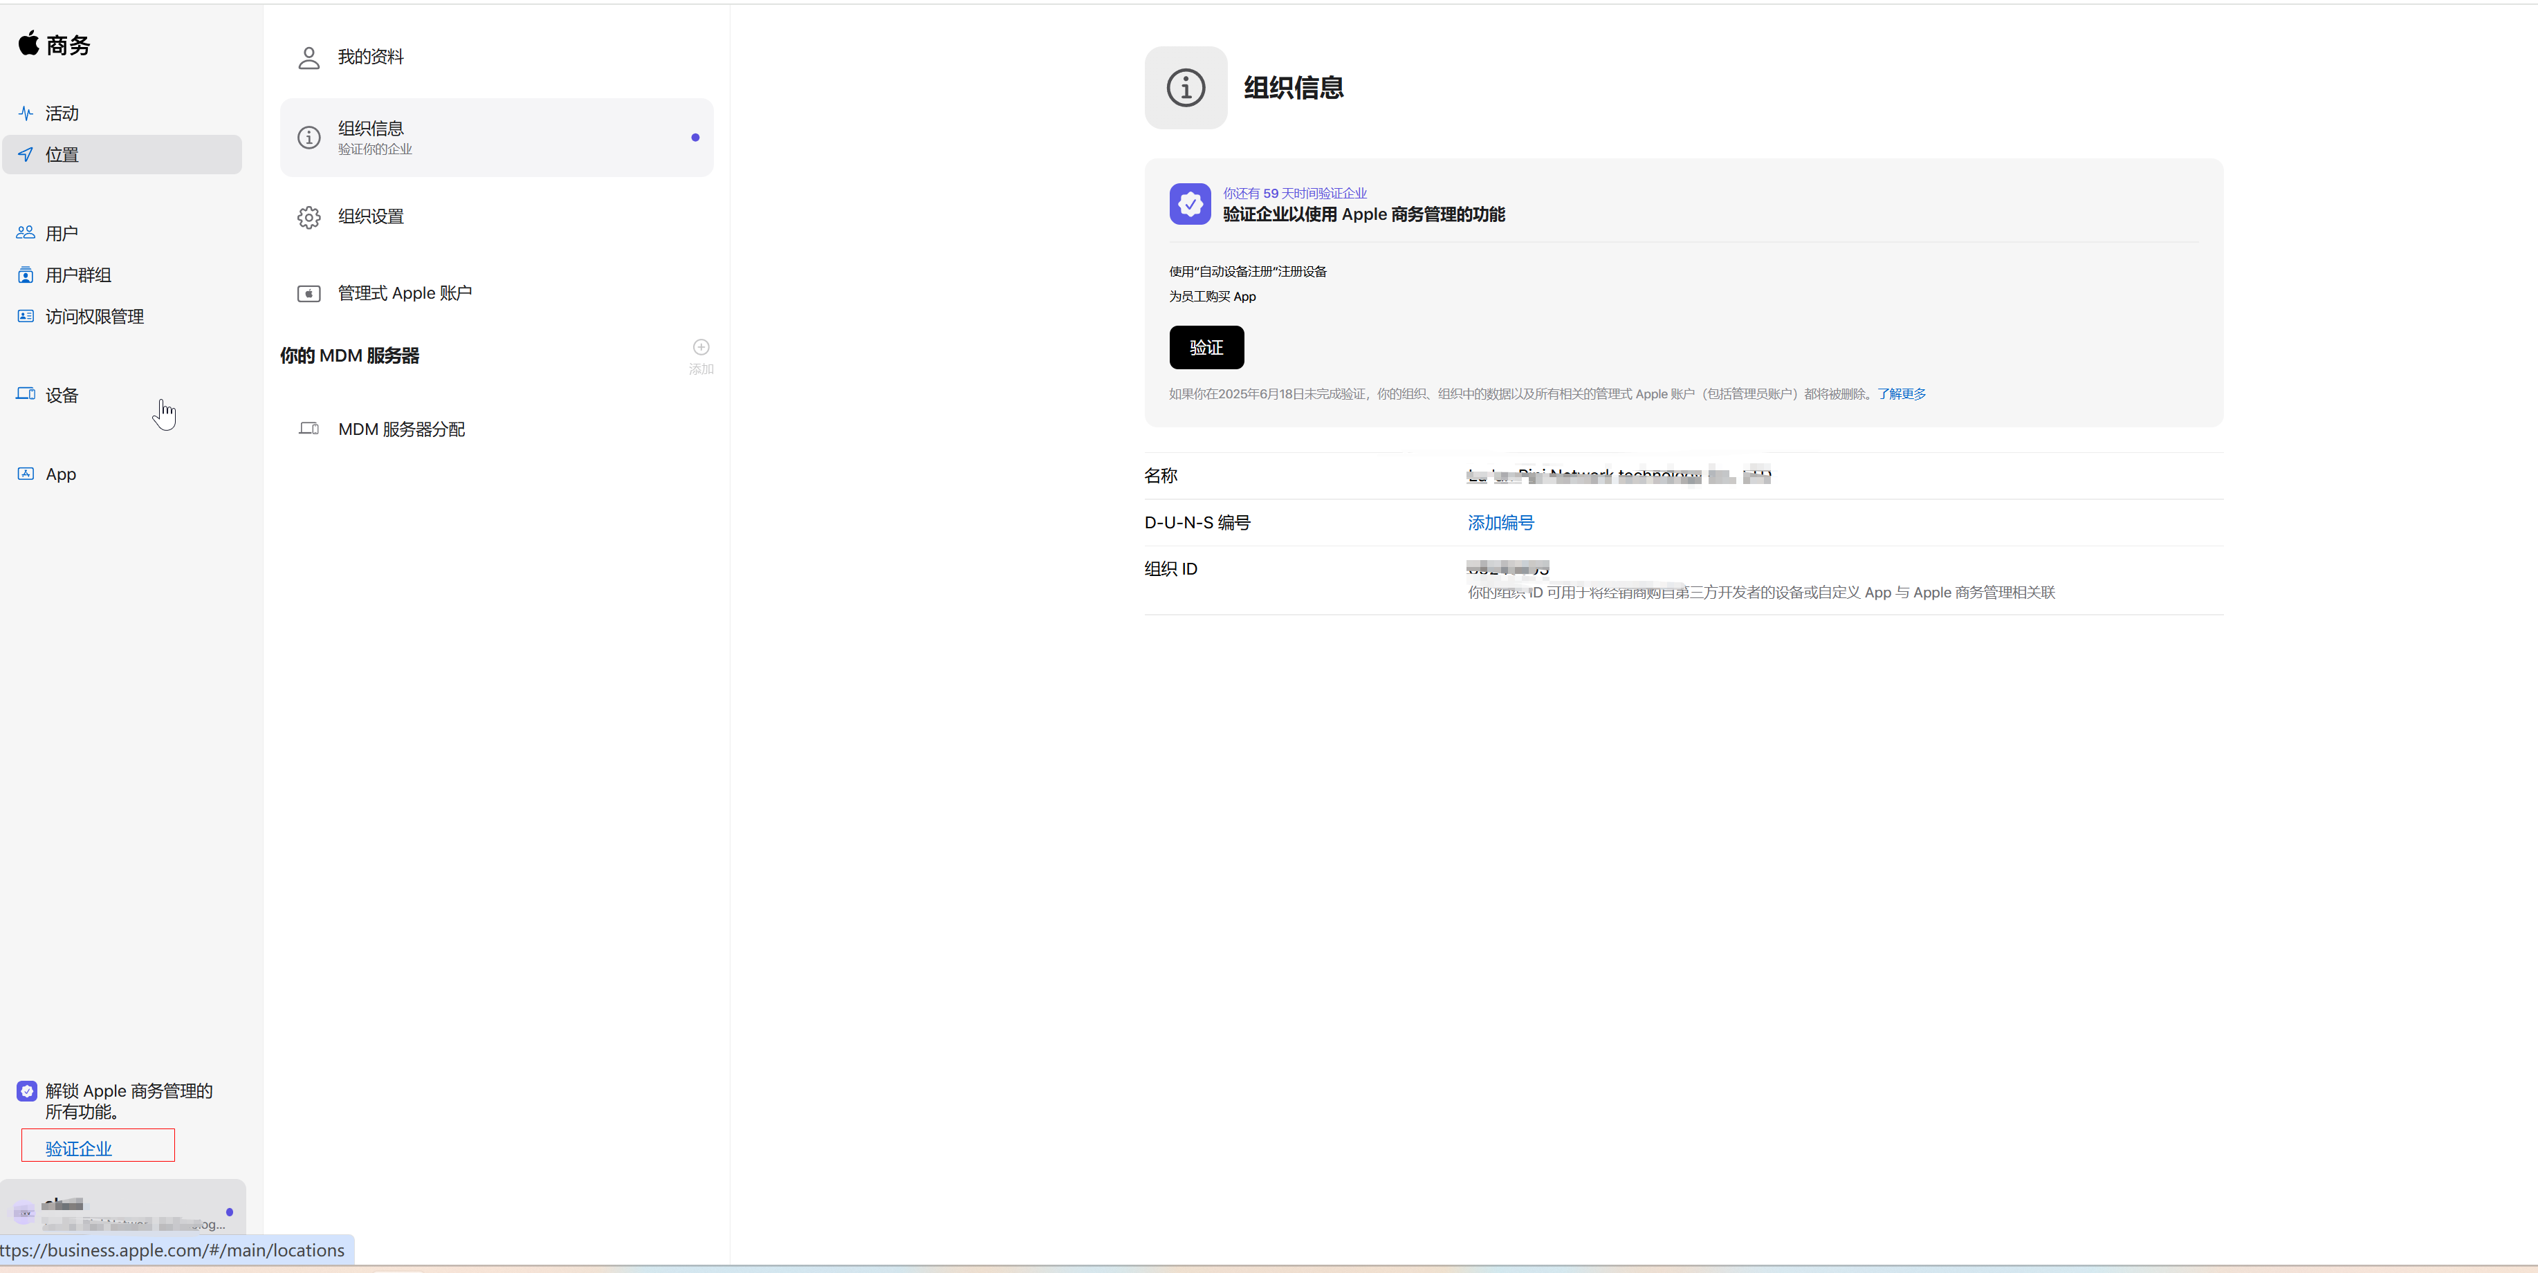2538x1273 pixels.
Task: Click the 管理式 Apple 账户 icon
Action: coord(309,293)
